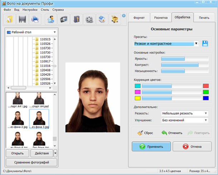Select the Обработка tab
This screenshot has height=175, width=218.
182,17
